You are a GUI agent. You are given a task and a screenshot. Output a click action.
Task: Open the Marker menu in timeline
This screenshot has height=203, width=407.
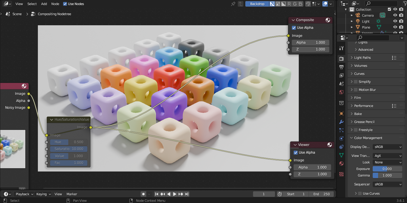point(72,194)
